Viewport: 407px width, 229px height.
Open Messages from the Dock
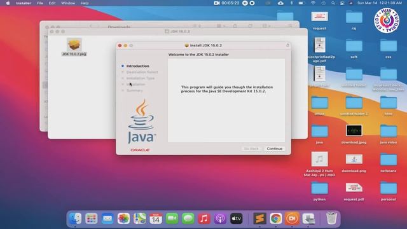coord(188,218)
